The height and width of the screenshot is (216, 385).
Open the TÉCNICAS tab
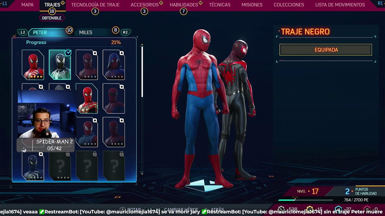tap(220, 5)
